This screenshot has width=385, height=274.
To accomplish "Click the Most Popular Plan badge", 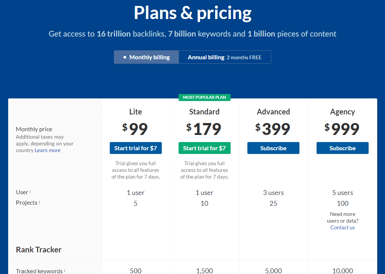I will point(204,97).
